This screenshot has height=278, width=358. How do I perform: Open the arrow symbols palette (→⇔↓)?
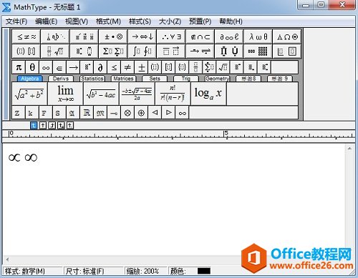click(x=142, y=36)
